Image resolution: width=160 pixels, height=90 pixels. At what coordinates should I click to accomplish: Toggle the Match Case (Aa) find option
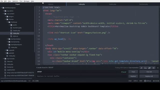[x=145, y=68]
